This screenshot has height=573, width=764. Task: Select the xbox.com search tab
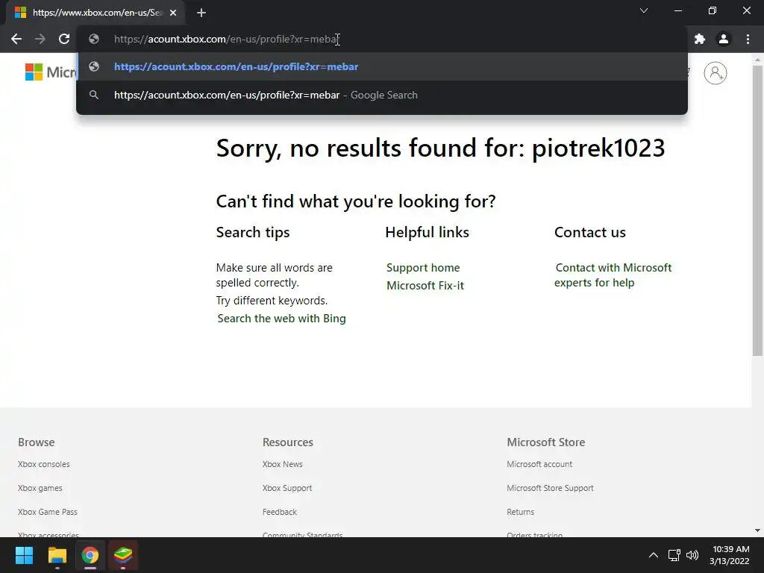(95, 13)
